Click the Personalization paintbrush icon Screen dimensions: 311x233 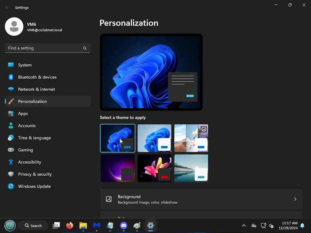pyautogui.click(x=11, y=101)
